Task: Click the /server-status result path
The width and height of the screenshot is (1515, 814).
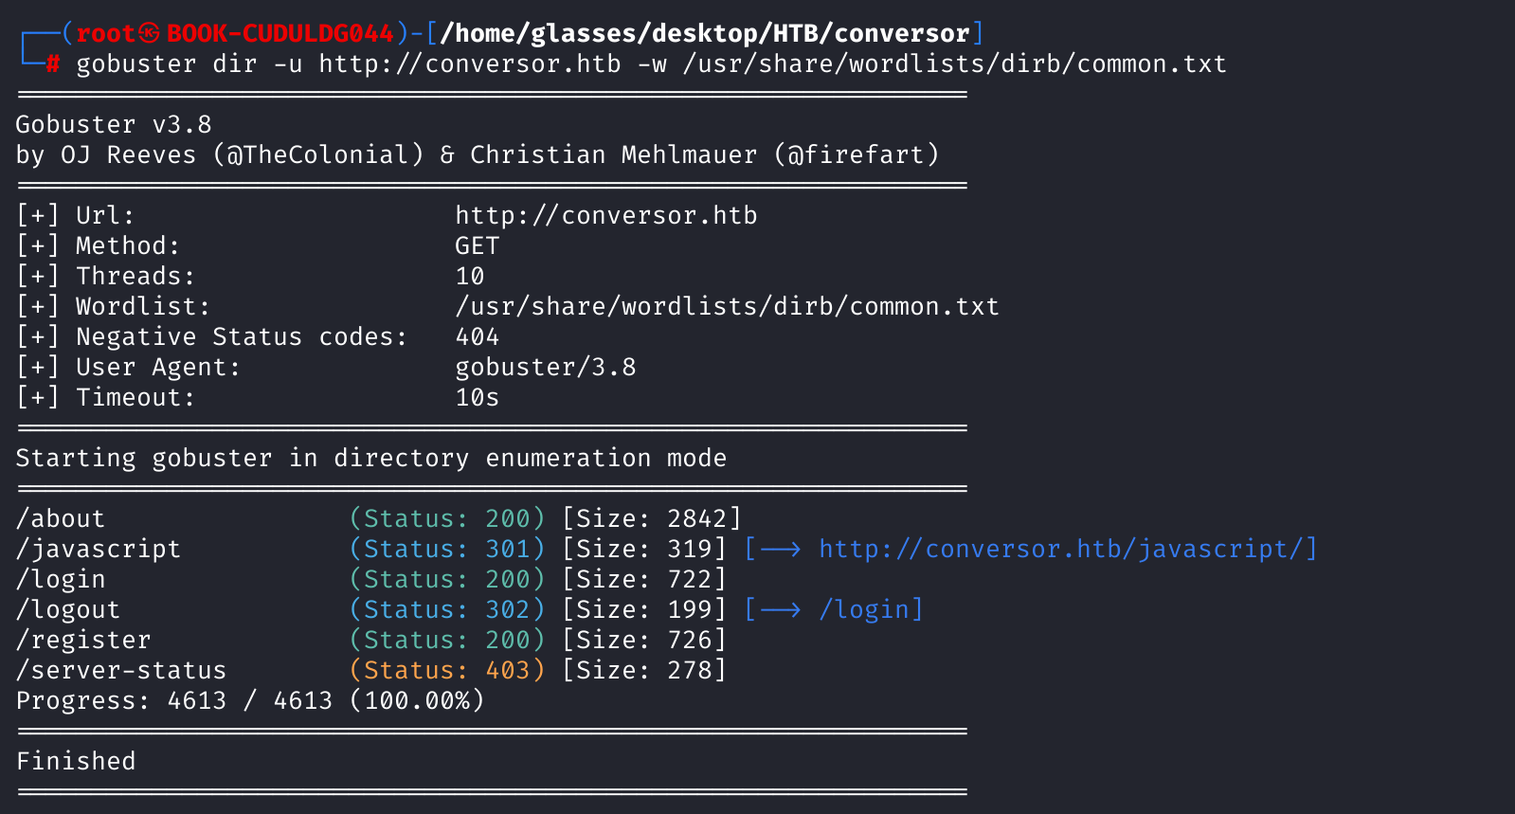Action: [x=121, y=671]
